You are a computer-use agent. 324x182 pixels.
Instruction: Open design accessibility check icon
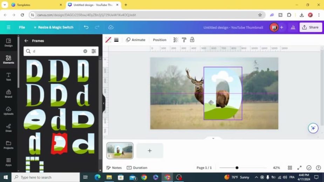click(309, 168)
